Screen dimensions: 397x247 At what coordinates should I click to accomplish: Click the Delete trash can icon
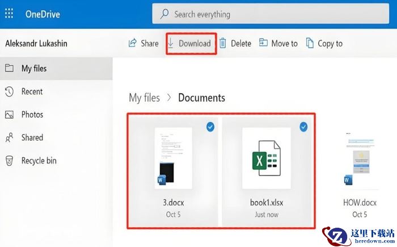222,43
